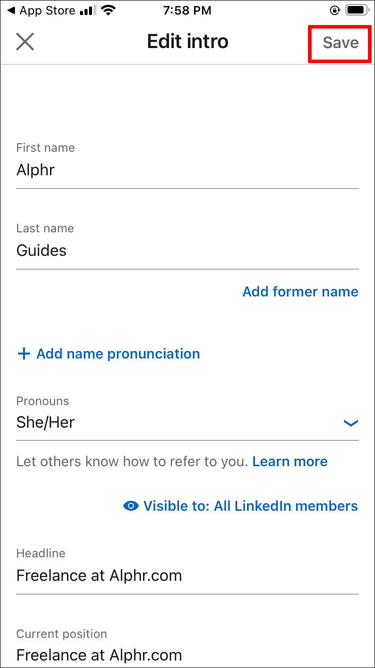Return to App Store via back arrow

pyautogui.click(x=11, y=10)
